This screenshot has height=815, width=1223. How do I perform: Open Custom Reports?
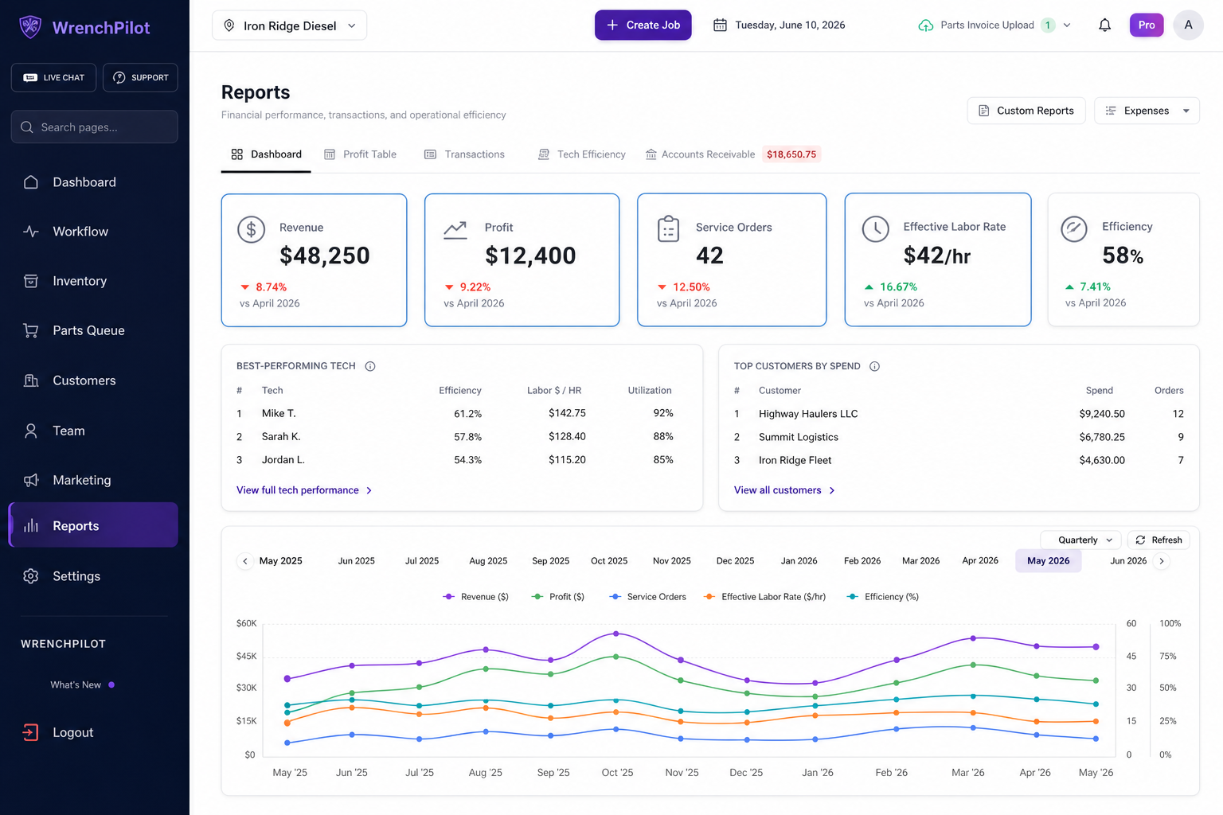[x=1026, y=111]
